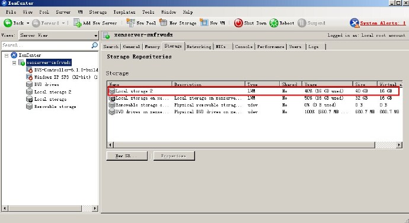
Task: Open the Templates menu
Action: coord(124,12)
